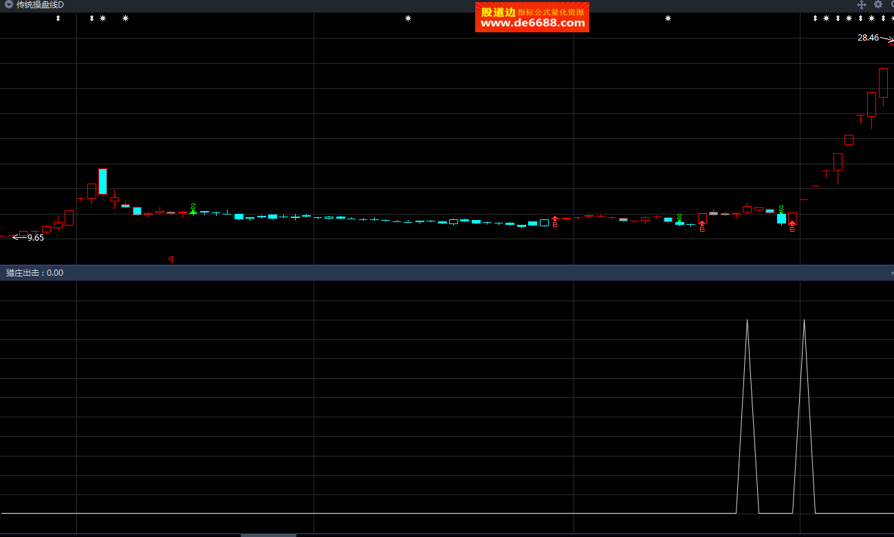
Task: Click the 猎庄出击：0.00 indicator label
Action: click(x=34, y=273)
